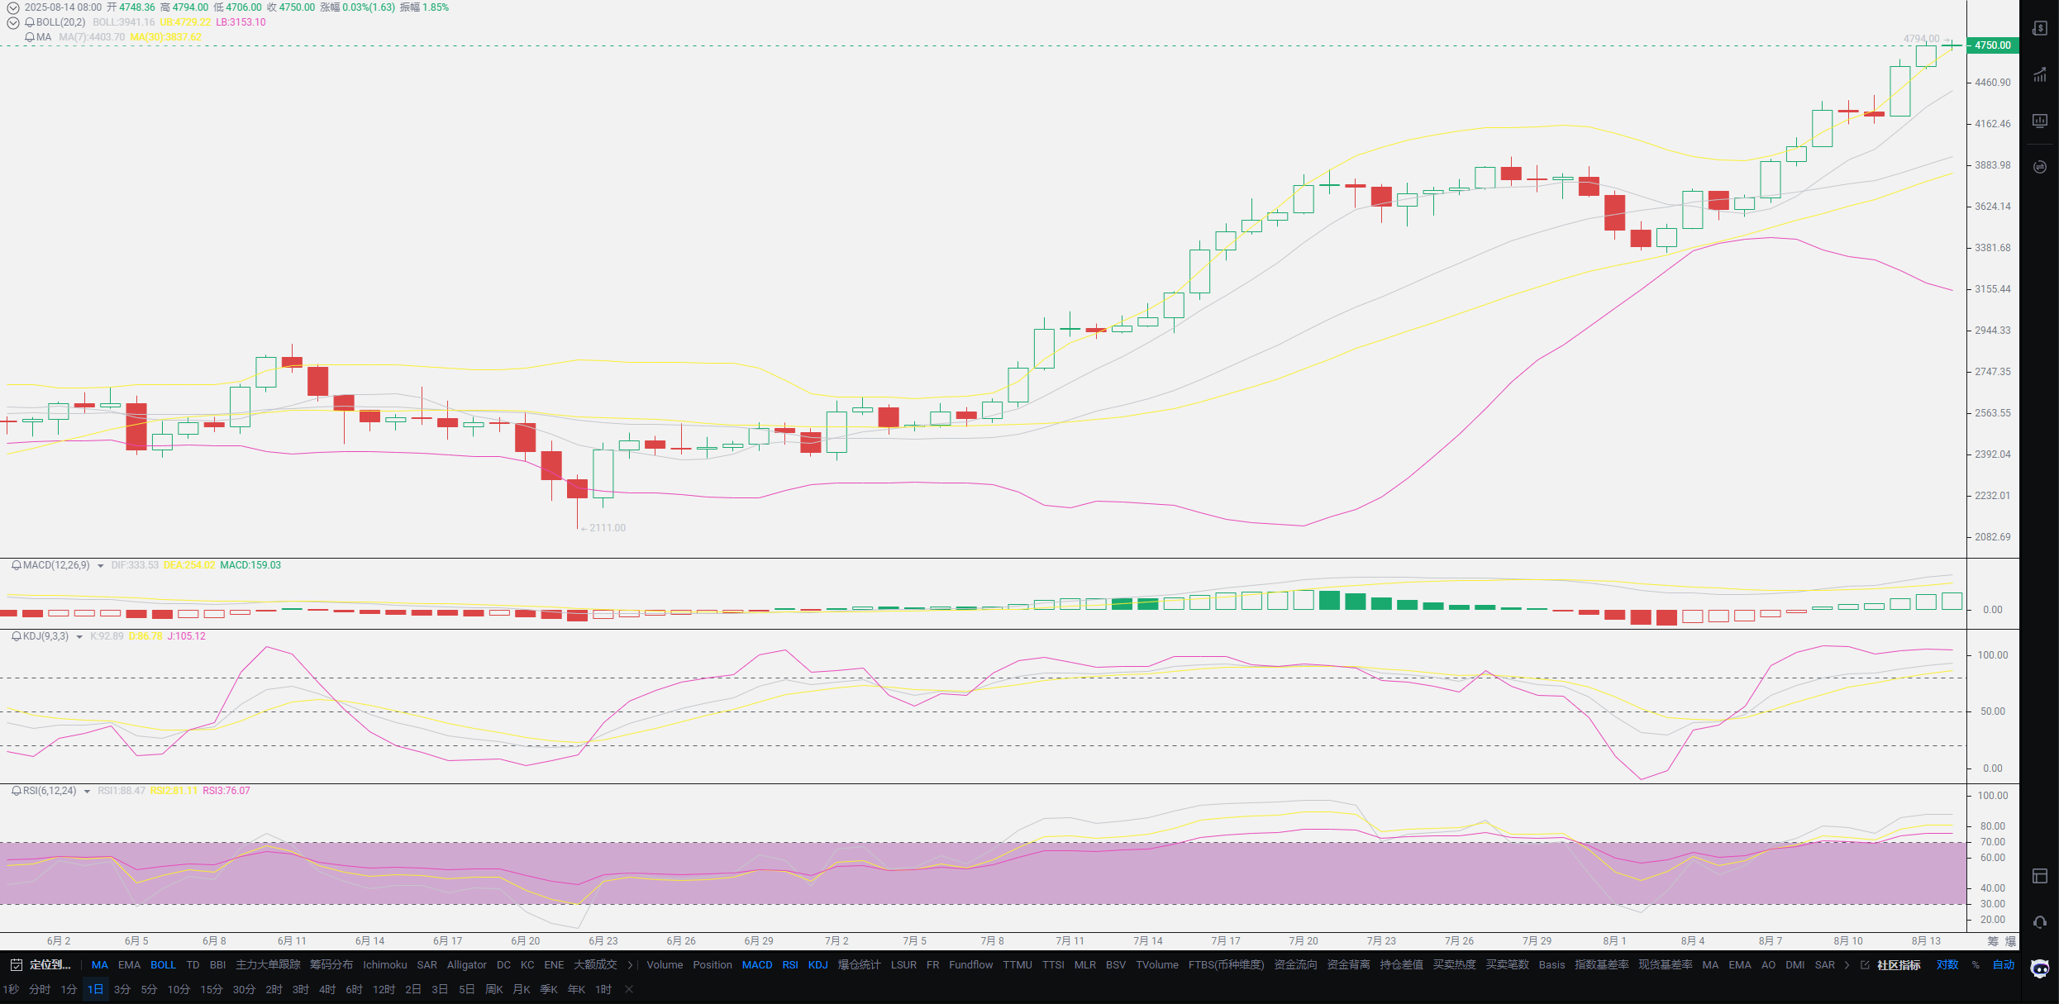Screen dimensions: 2059x1004
Task: Click the robot assistant mascot icon
Action: [2041, 968]
